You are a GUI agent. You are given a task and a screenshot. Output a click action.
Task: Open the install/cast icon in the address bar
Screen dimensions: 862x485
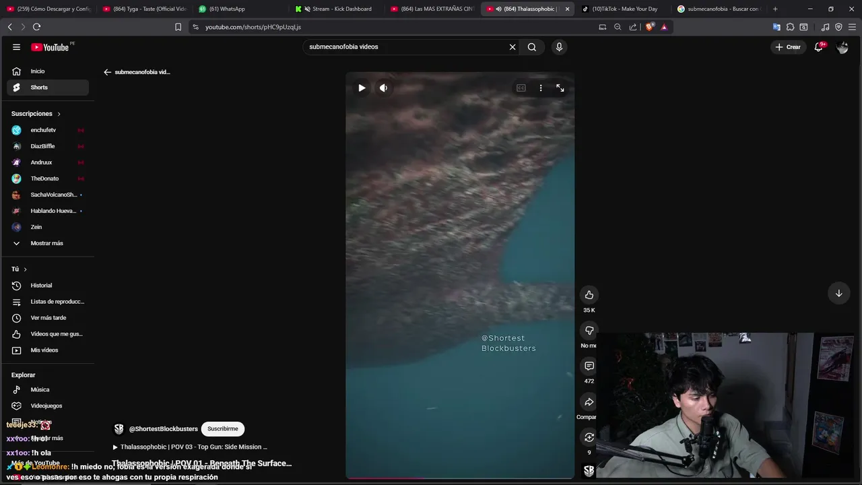click(603, 27)
